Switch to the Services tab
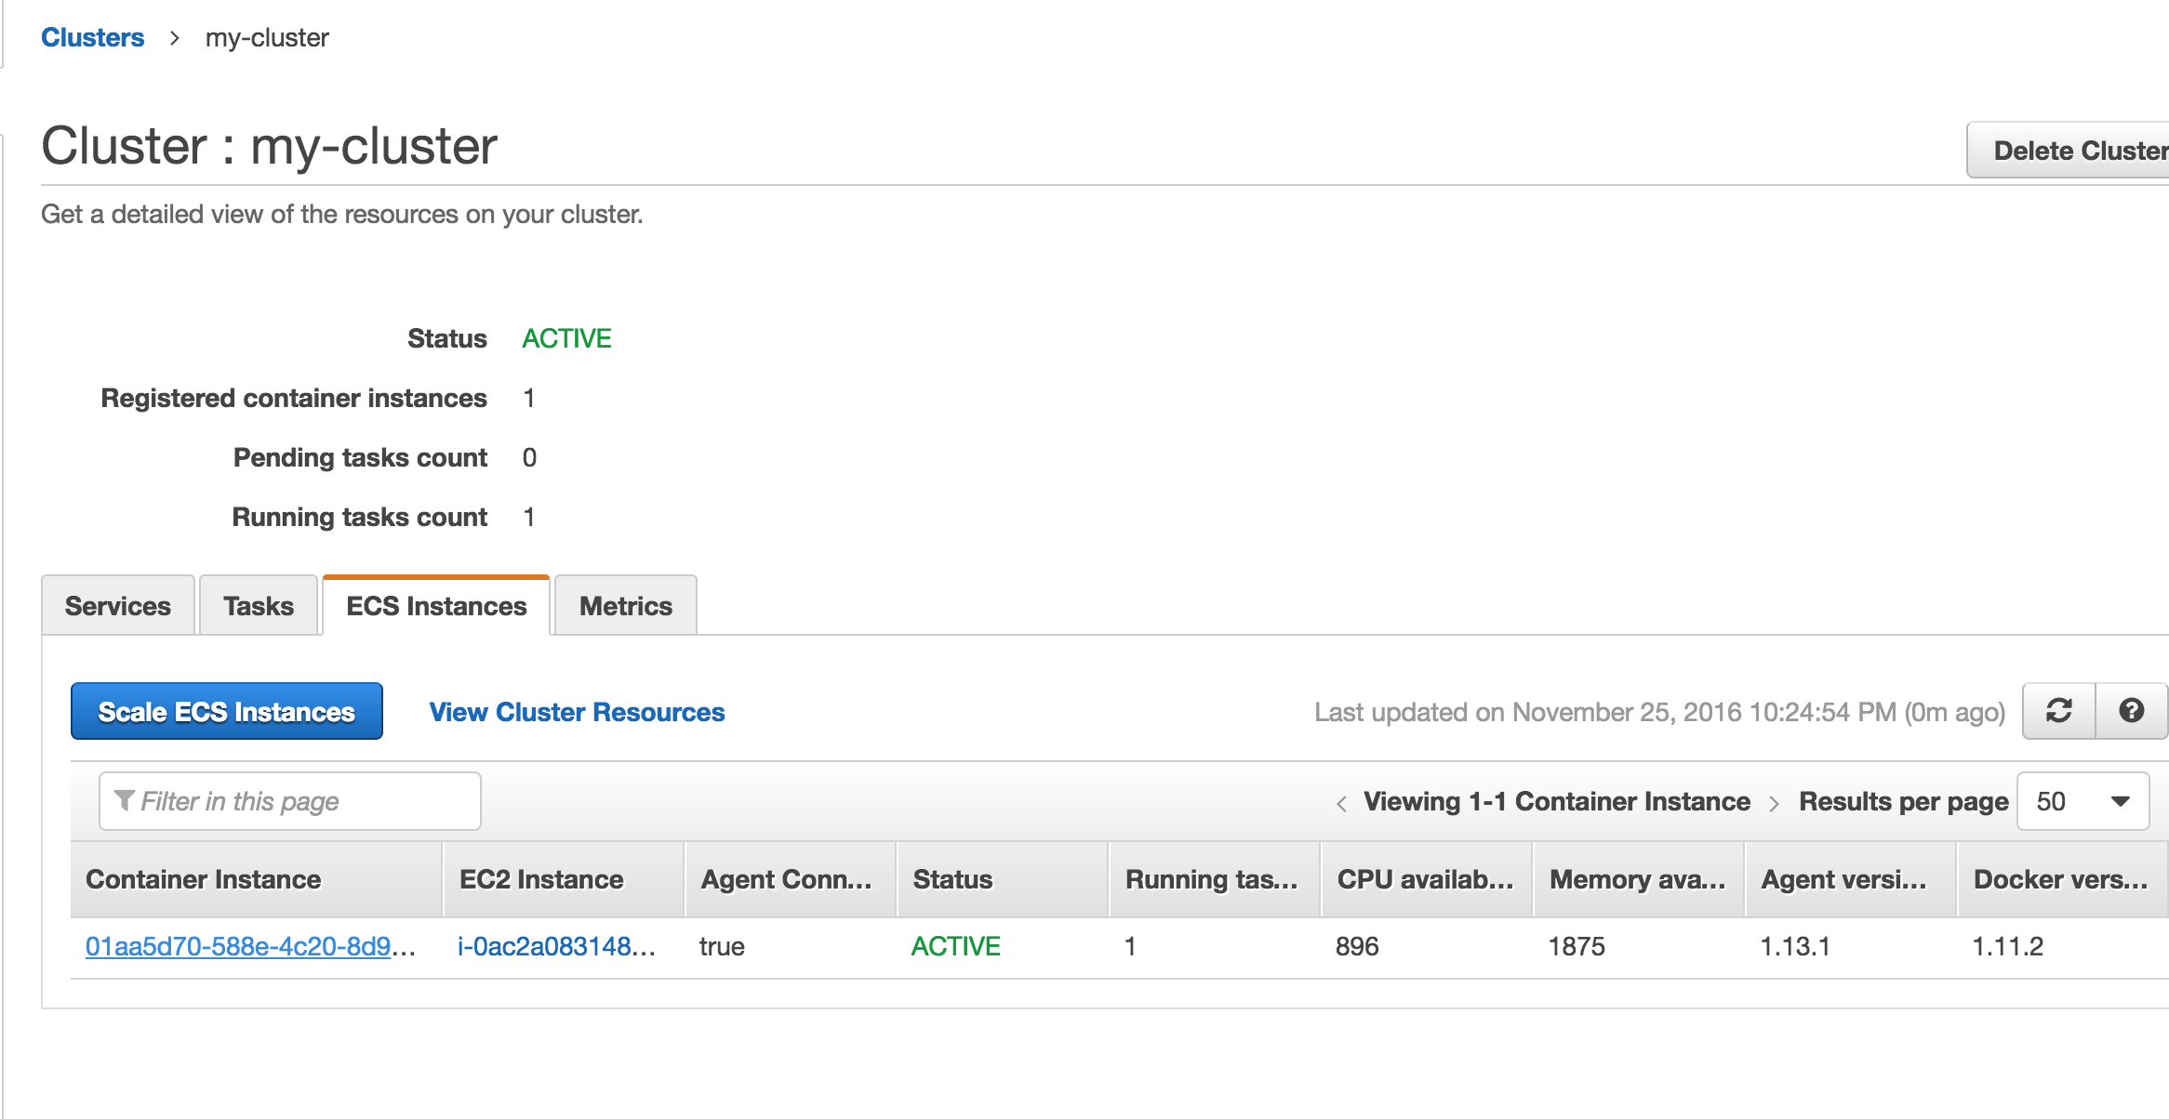2169x1119 pixels. coord(118,606)
